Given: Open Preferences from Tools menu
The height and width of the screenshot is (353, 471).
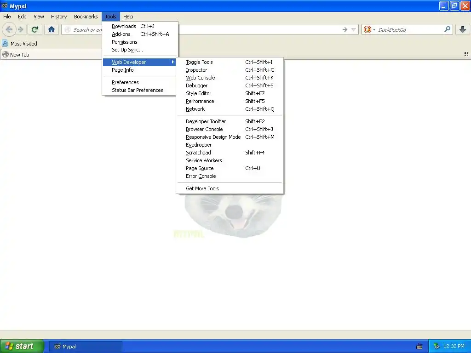Looking at the screenshot, I should click(x=140, y=82).
